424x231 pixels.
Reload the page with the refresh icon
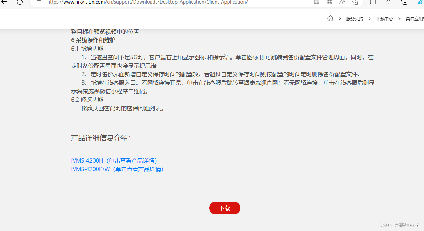[20, 2]
